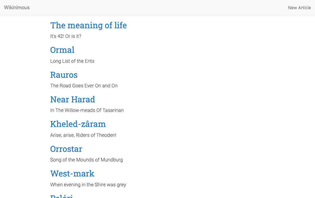Open the partially visible "Beléri" article
Viewport: 315px width, 198px height.
[62, 196]
